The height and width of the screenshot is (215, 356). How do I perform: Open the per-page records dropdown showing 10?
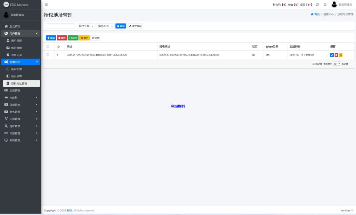coord(337,64)
